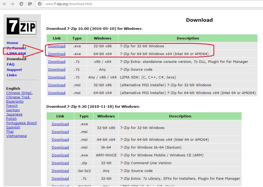The width and height of the screenshot is (263, 187).
Task: Open the Links sidebar item
Action: point(12,75)
